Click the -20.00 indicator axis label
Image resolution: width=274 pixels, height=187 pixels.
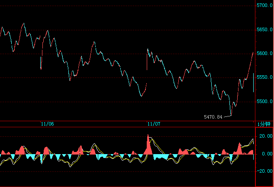click(265, 171)
